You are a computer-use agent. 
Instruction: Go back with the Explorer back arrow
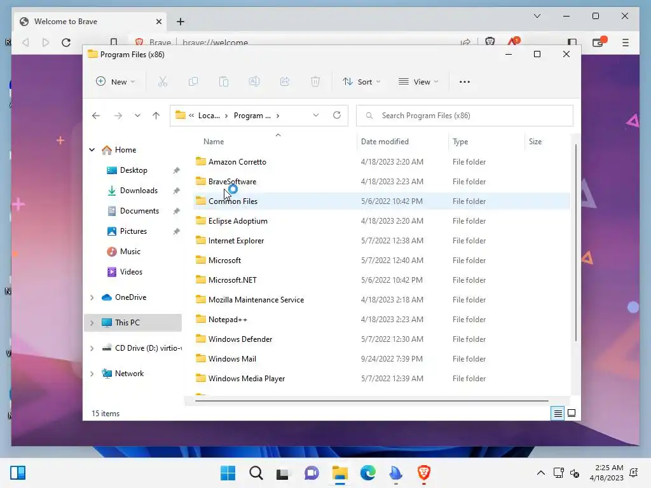pyautogui.click(x=96, y=116)
